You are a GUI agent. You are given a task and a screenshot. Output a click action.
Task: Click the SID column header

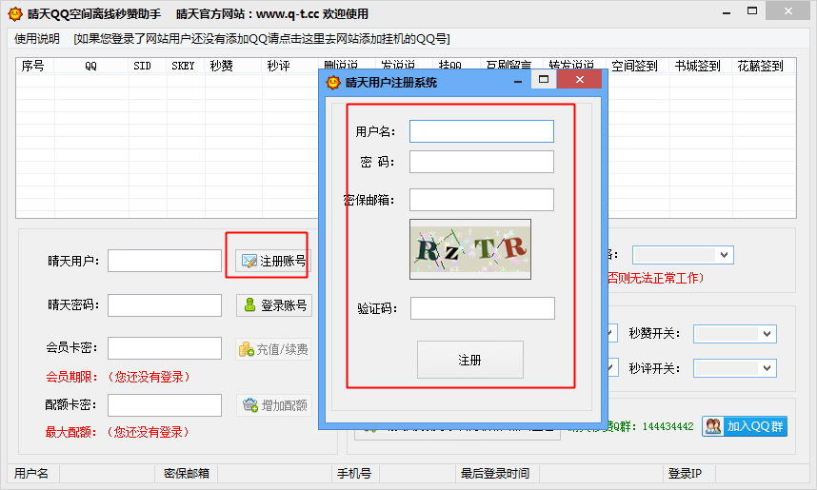click(x=148, y=67)
